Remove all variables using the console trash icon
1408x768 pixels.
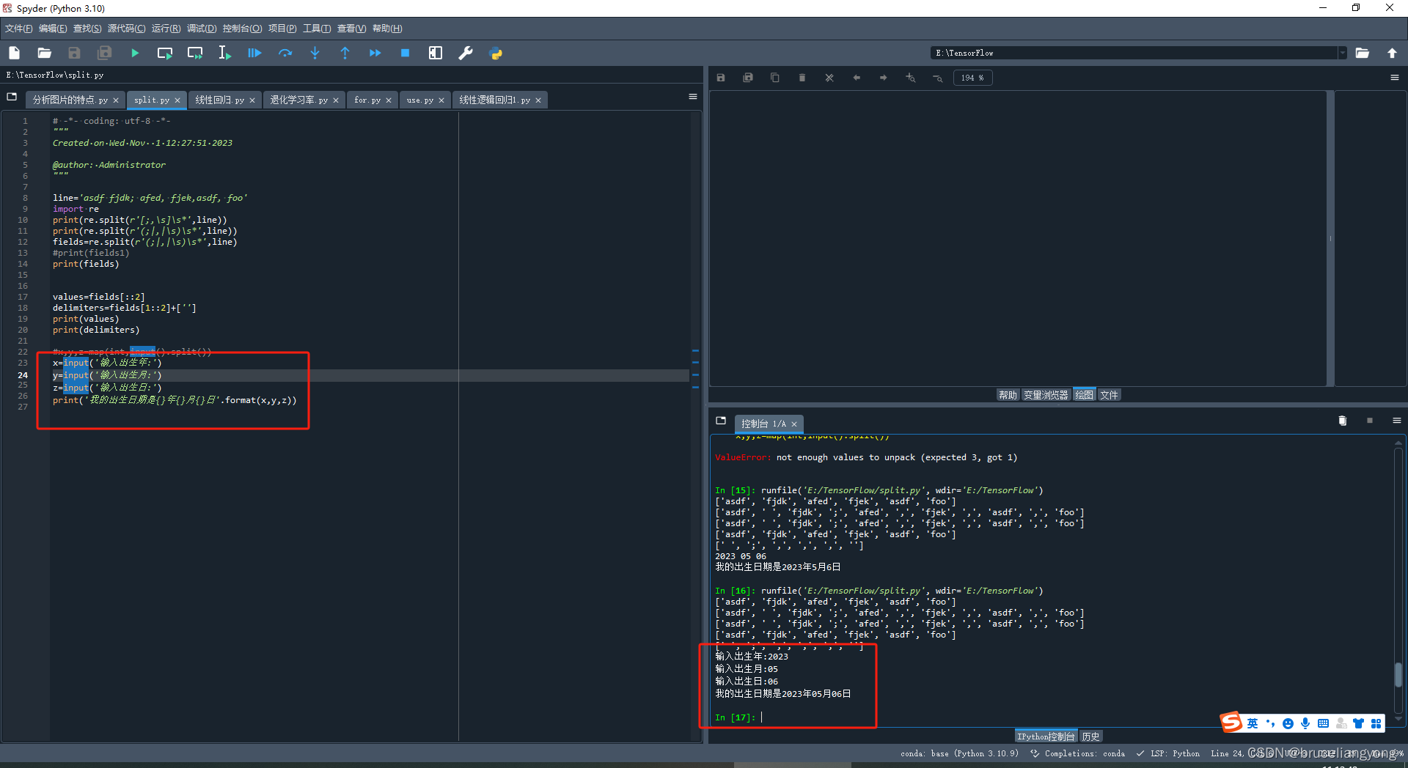pos(1342,421)
